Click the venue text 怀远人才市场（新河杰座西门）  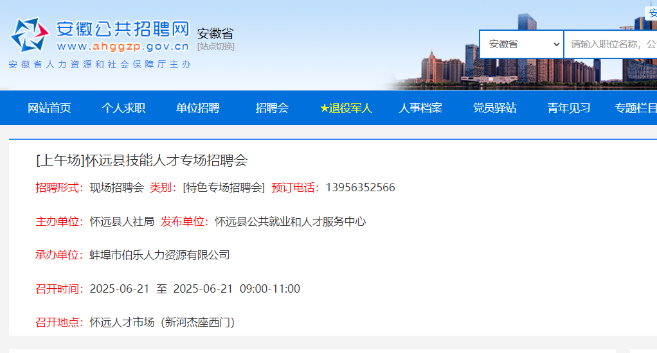pos(163,322)
